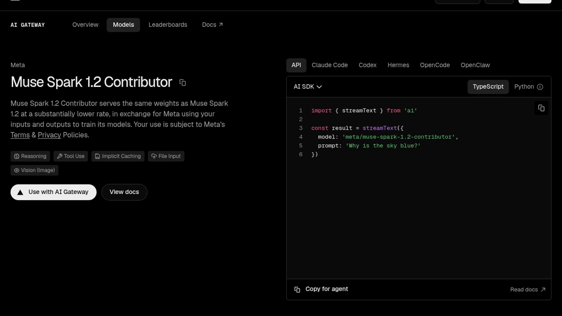This screenshot has height=316, width=562.
Task: Click the triangle logo in Use with AI Gateway
Action: pyautogui.click(x=20, y=192)
